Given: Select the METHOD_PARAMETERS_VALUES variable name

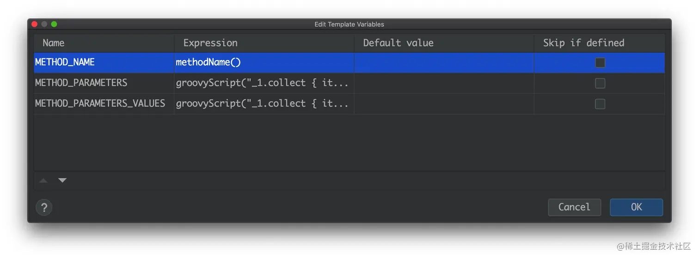Looking at the screenshot, I should click(x=100, y=104).
